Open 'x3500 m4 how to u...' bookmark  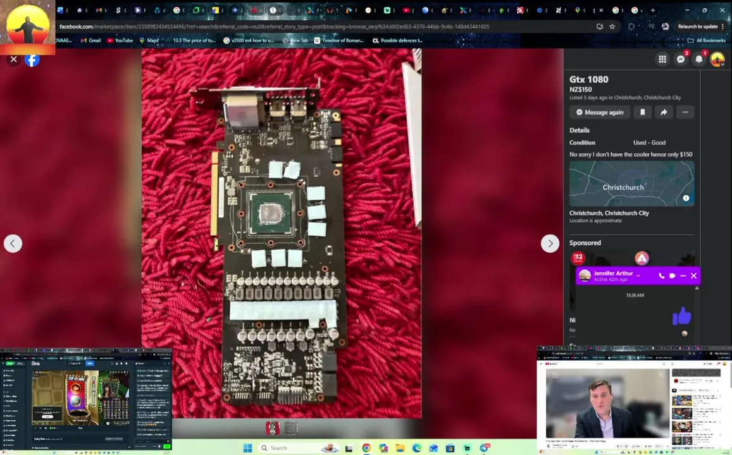[249, 40]
